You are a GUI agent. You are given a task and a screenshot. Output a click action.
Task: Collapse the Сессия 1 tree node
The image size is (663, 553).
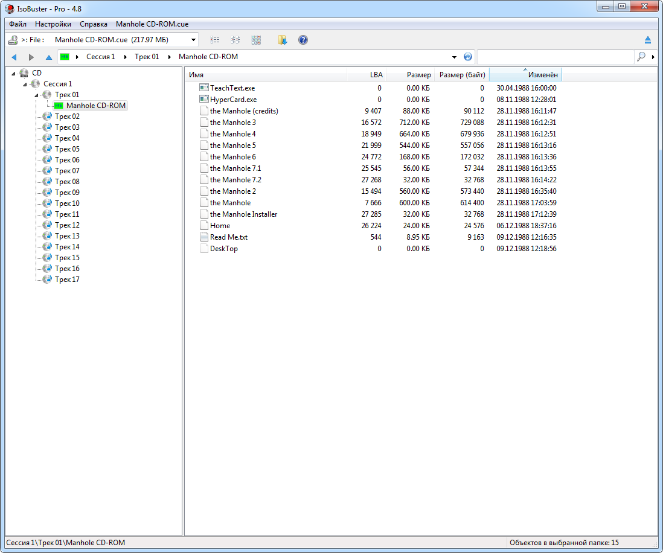[x=25, y=84]
